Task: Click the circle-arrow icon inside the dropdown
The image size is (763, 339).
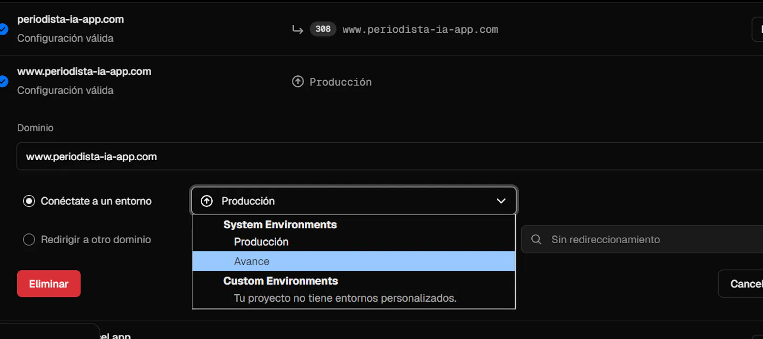Action: [x=206, y=201]
